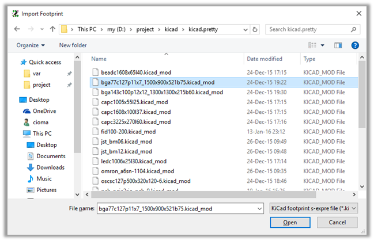This screenshot has width=374, height=241.
Task: Click the 'project' breadcrumb in path
Action: (x=149, y=29)
